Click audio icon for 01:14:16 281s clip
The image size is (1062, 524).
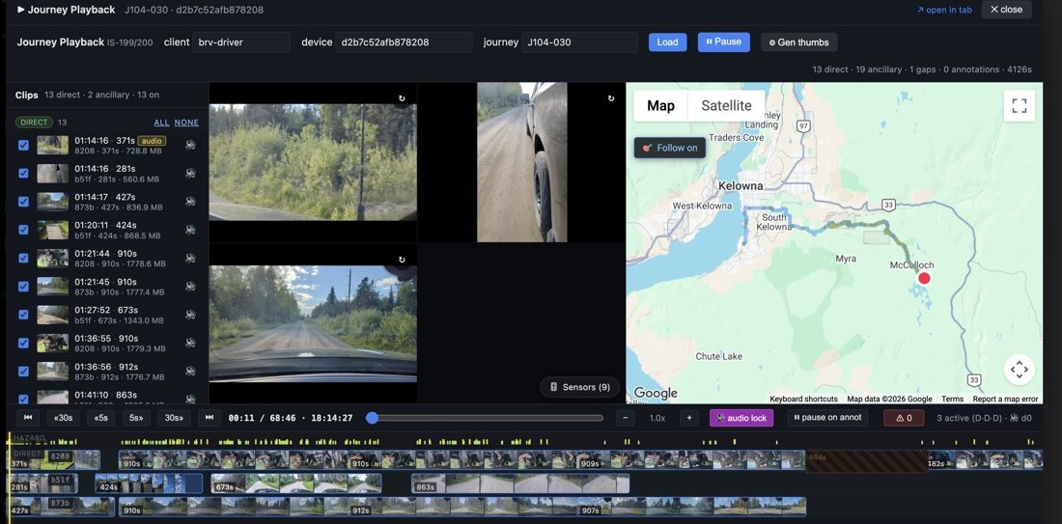[x=190, y=174]
